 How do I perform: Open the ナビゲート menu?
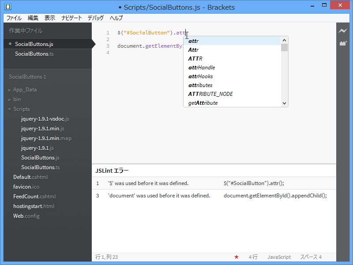pos(71,18)
